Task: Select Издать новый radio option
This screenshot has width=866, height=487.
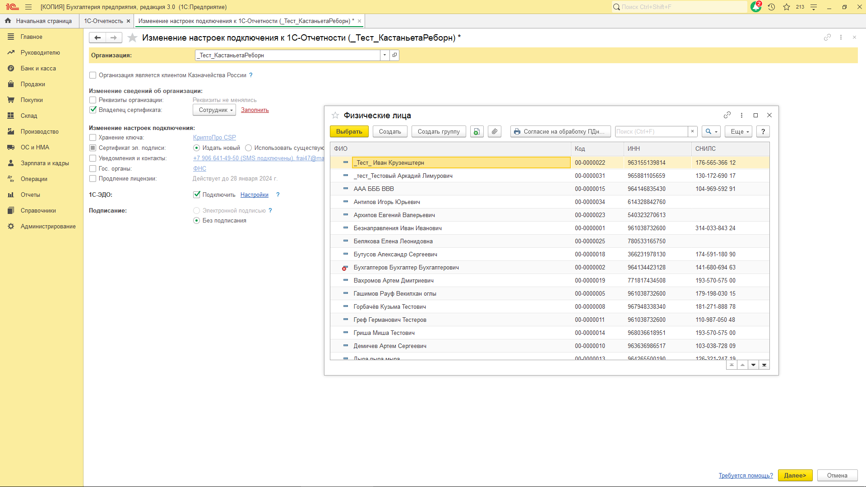Action: (x=196, y=148)
